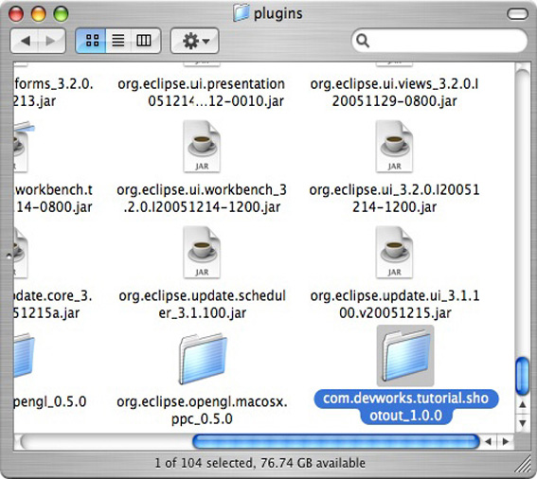Click the vertical scrollbar down arrow
Image resolution: width=537 pixels, height=479 pixels.
pyautogui.click(x=523, y=423)
